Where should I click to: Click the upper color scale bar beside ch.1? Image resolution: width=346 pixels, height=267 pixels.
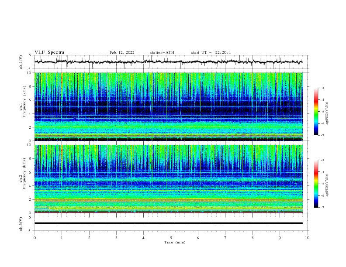316,112
